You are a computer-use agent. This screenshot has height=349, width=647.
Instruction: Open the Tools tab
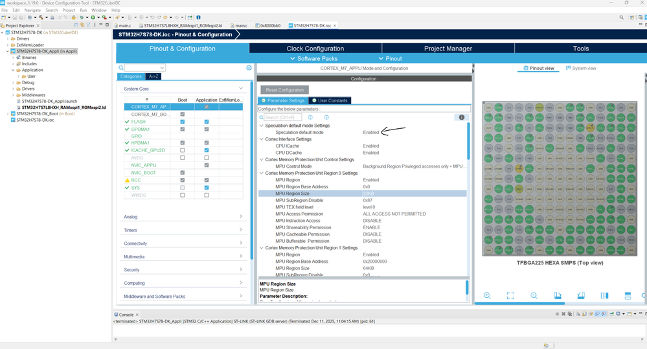click(580, 49)
